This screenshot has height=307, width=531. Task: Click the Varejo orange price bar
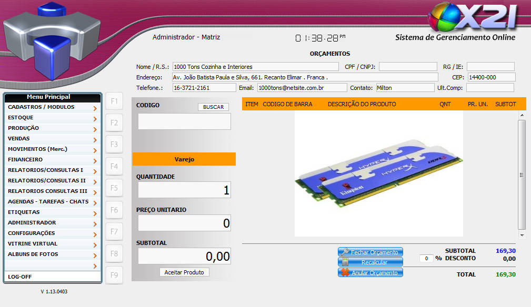click(184, 159)
